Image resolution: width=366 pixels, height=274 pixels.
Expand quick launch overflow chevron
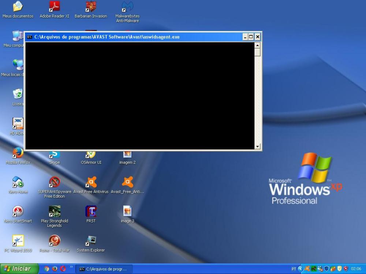click(71, 267)
